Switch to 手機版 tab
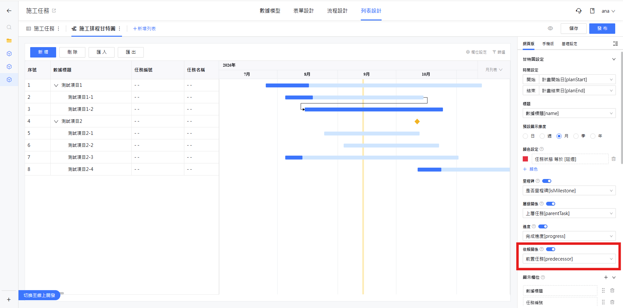The height and width of the screenshot is (308, 623). click(x=548, y=44)
